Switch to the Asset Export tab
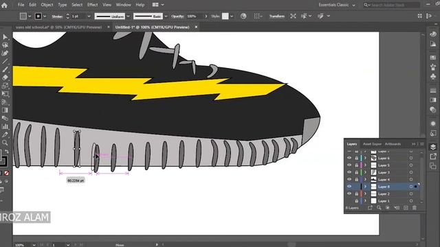The width and height of the screenshot is (440, 247). (x=372, y=144)
